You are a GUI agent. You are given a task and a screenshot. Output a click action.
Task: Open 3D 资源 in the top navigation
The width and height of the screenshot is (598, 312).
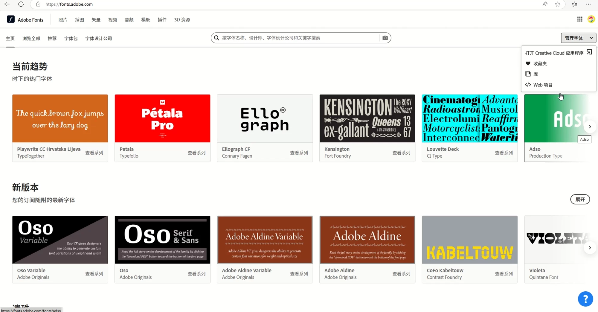pyautogui.click(x=182, y=20)
